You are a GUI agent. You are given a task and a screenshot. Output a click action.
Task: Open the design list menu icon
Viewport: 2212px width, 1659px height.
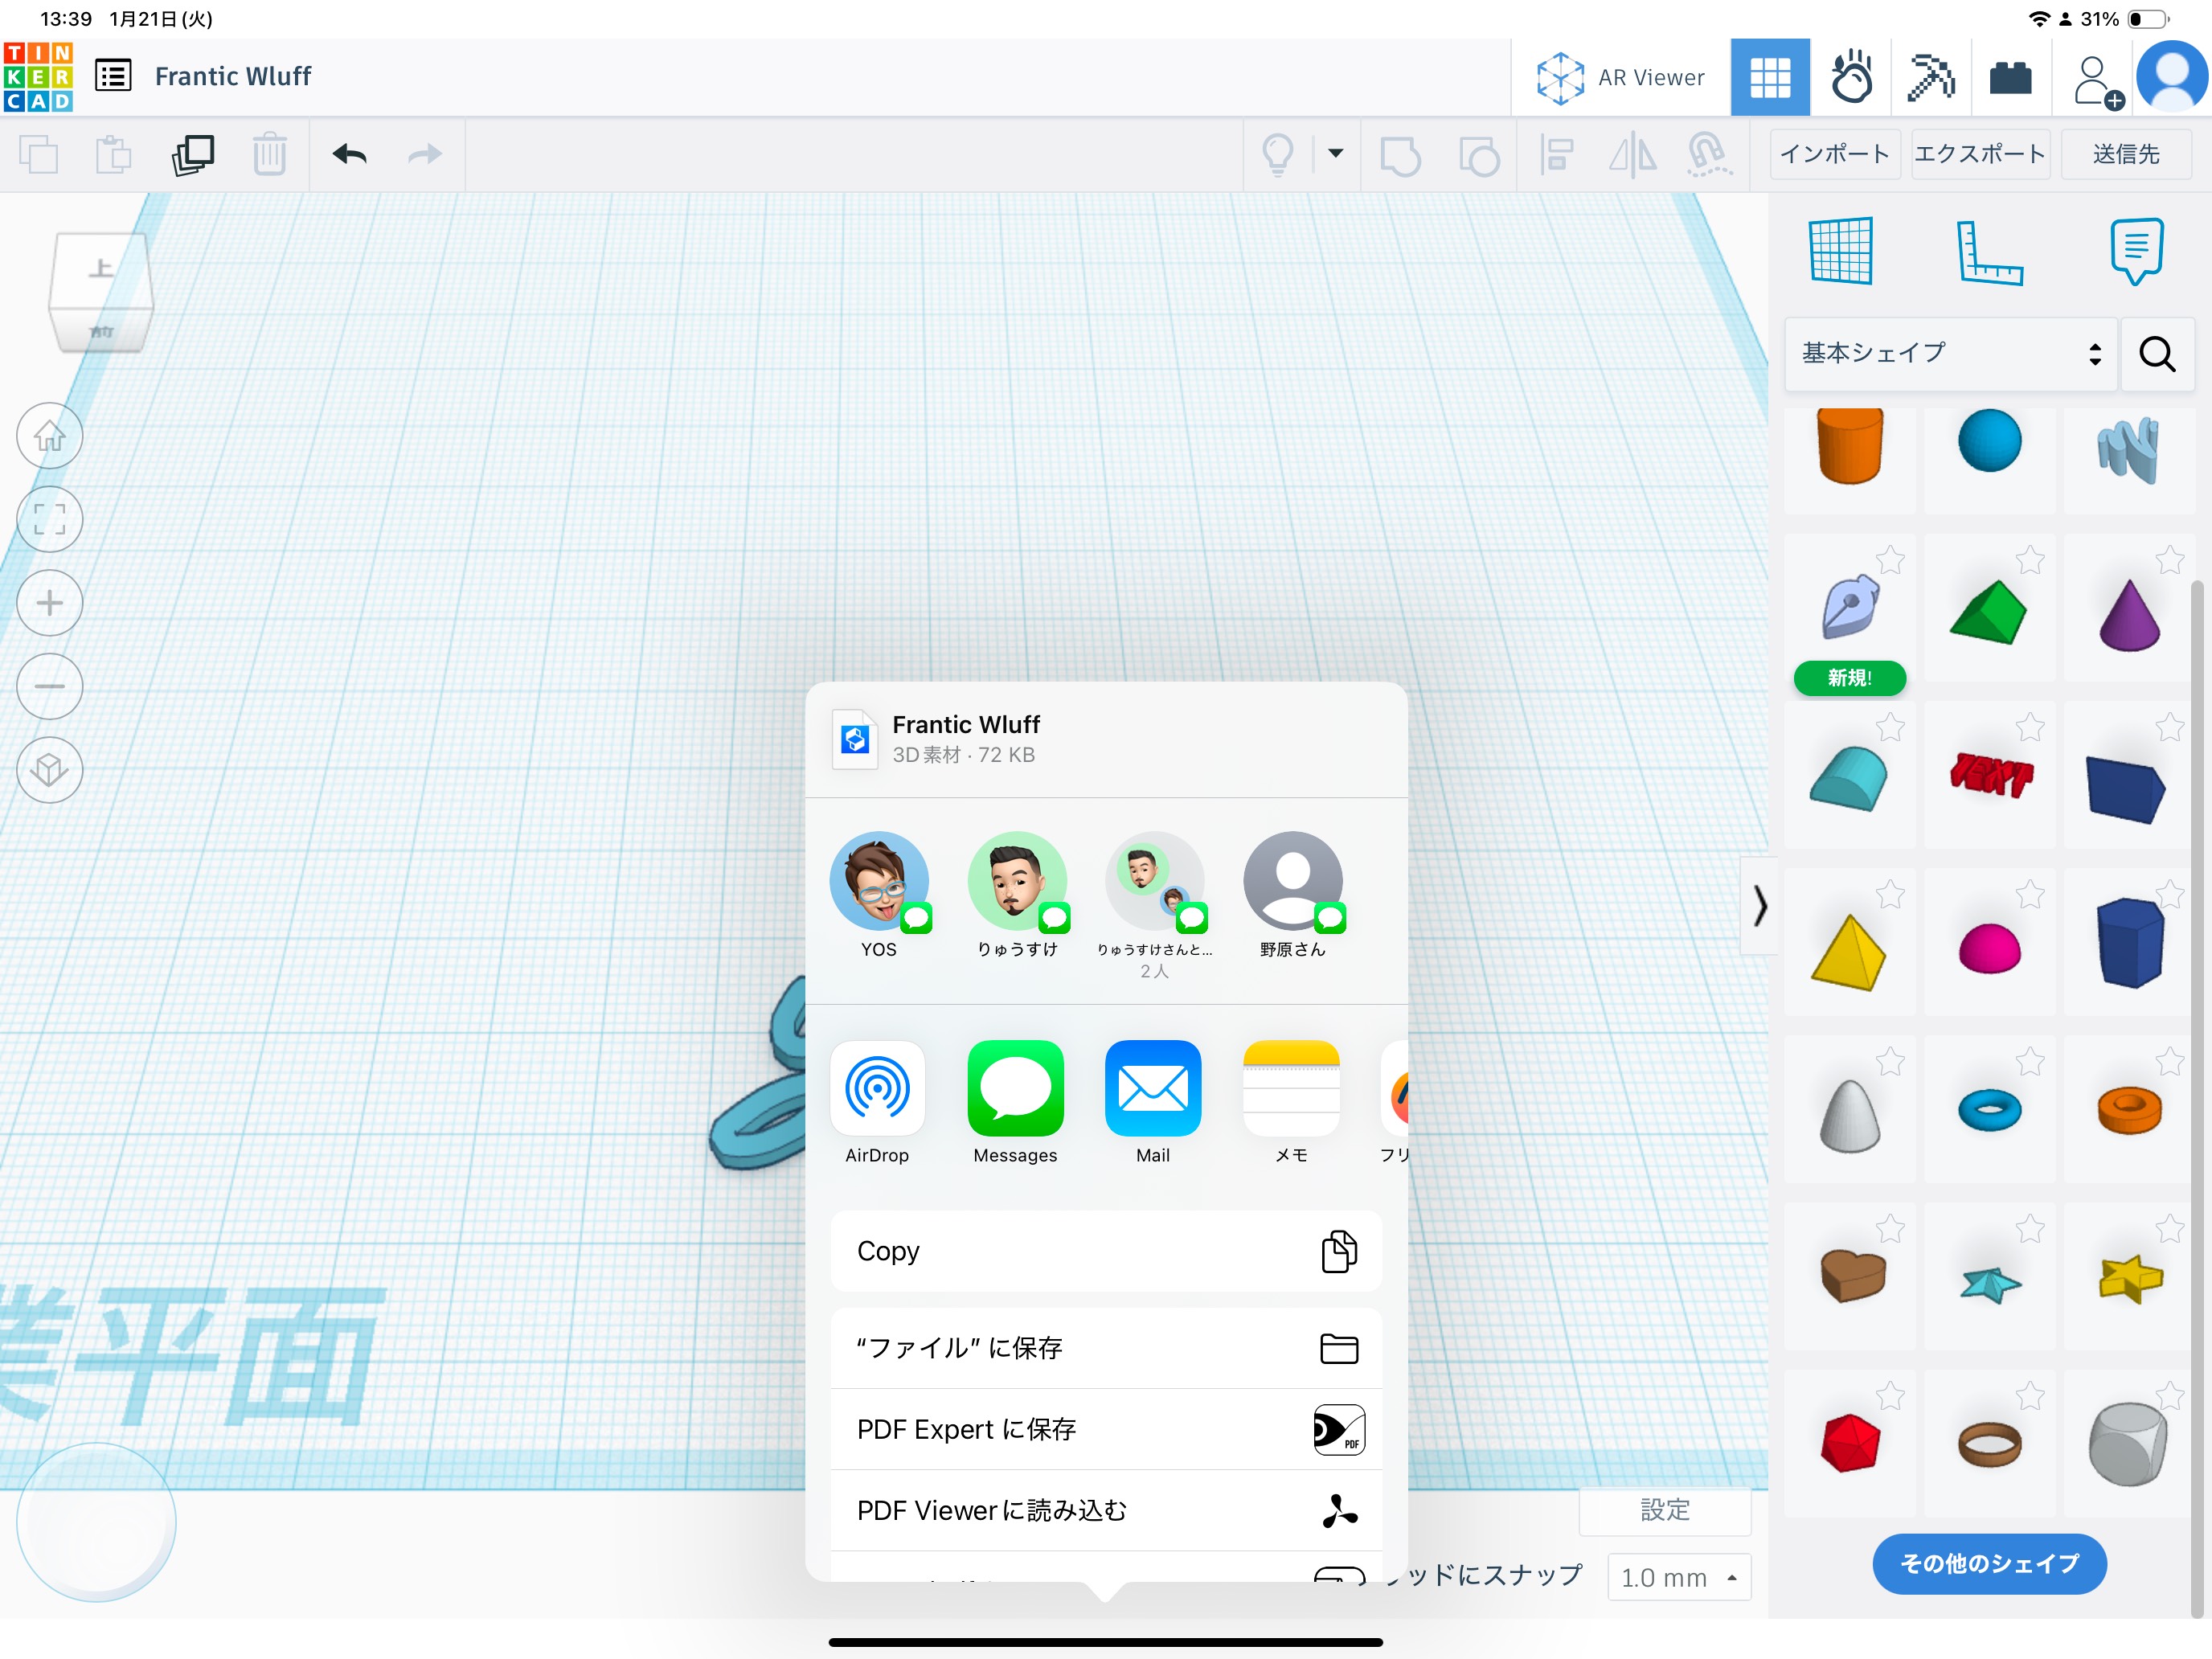(113, 76)
